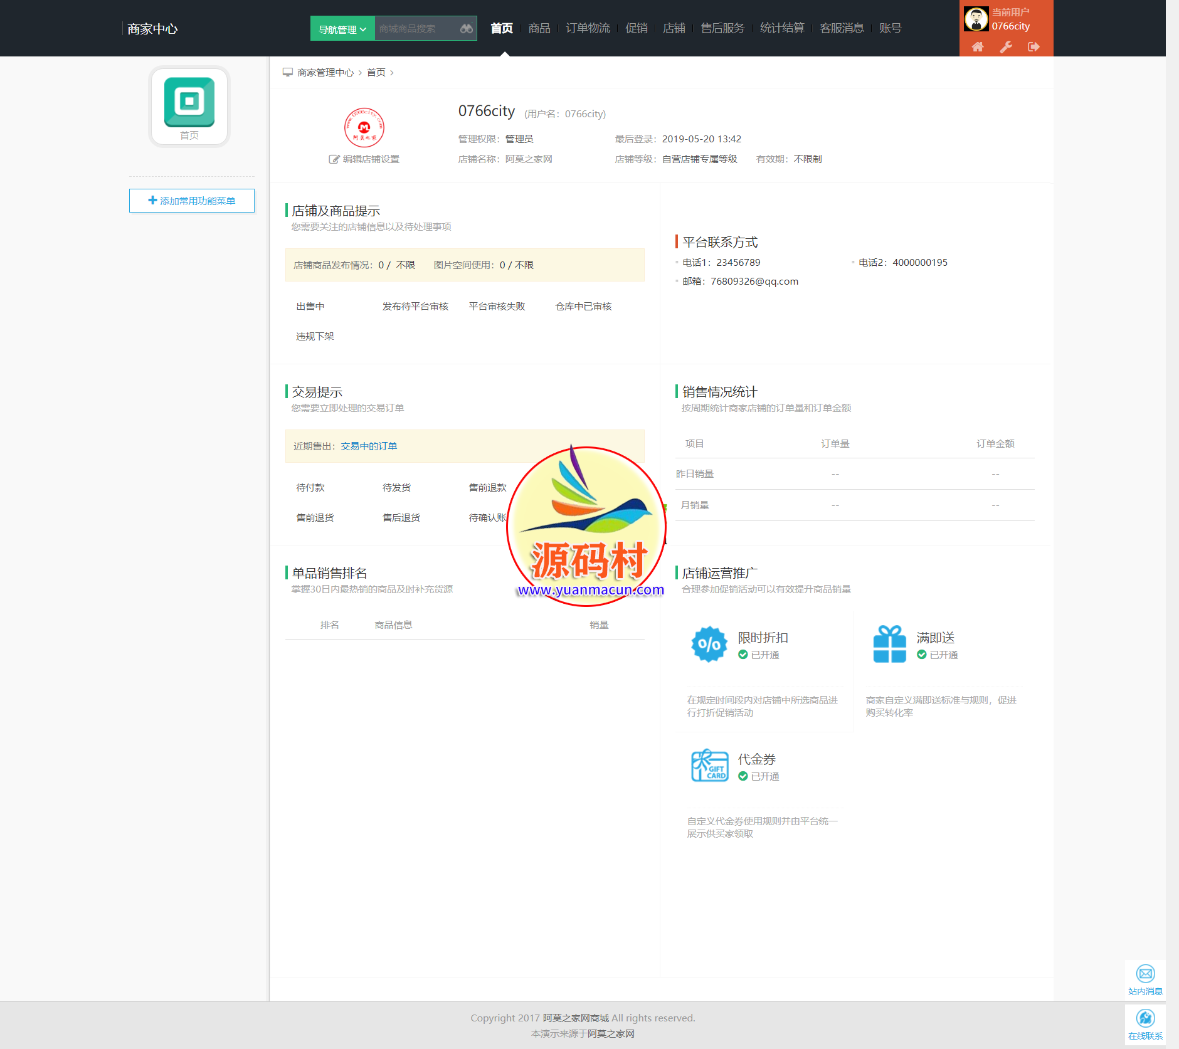Image resolution: width=1179 pixels, height=1049 pixels.
Task: Click the 满即送 gift box icon
Action: 889,644
